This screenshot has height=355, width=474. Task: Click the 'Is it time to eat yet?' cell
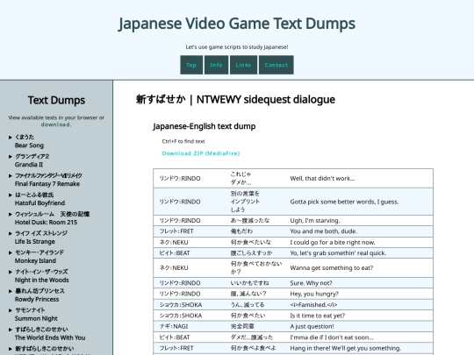pos(318,316)
